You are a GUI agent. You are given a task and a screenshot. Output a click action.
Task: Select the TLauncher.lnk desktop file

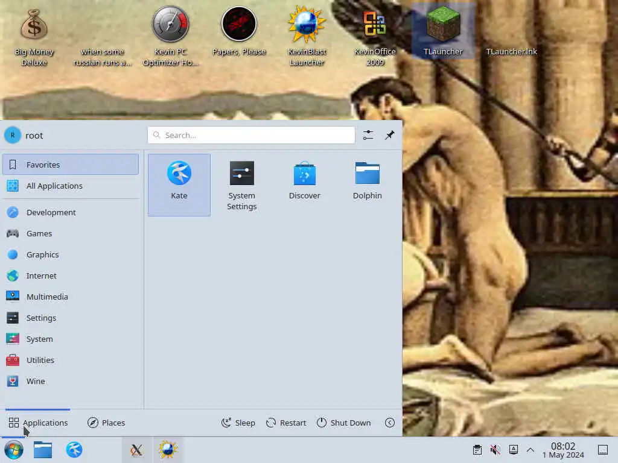(511, 52)
